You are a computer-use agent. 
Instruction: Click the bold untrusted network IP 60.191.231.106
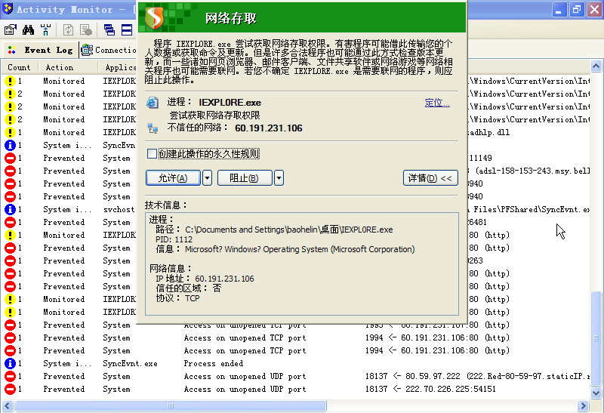click(x=269, y=128)
